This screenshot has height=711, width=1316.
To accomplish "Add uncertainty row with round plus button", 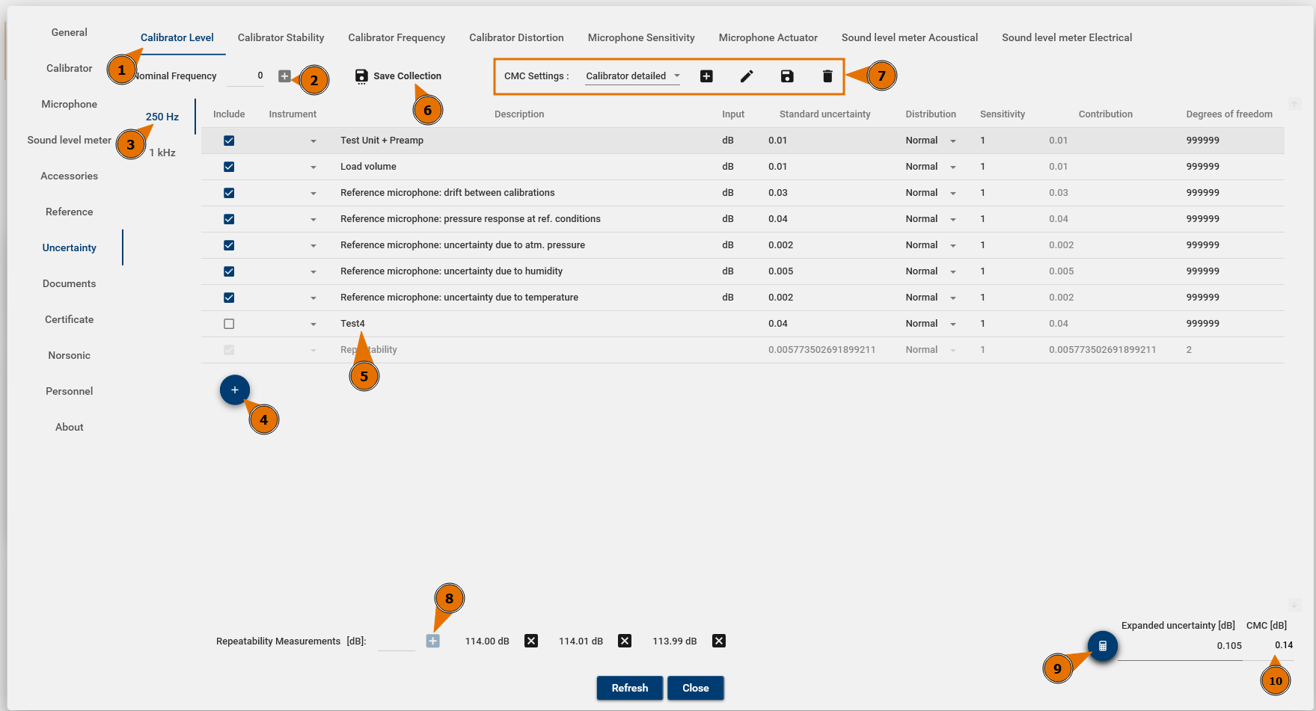I will [x=235, y=390].
